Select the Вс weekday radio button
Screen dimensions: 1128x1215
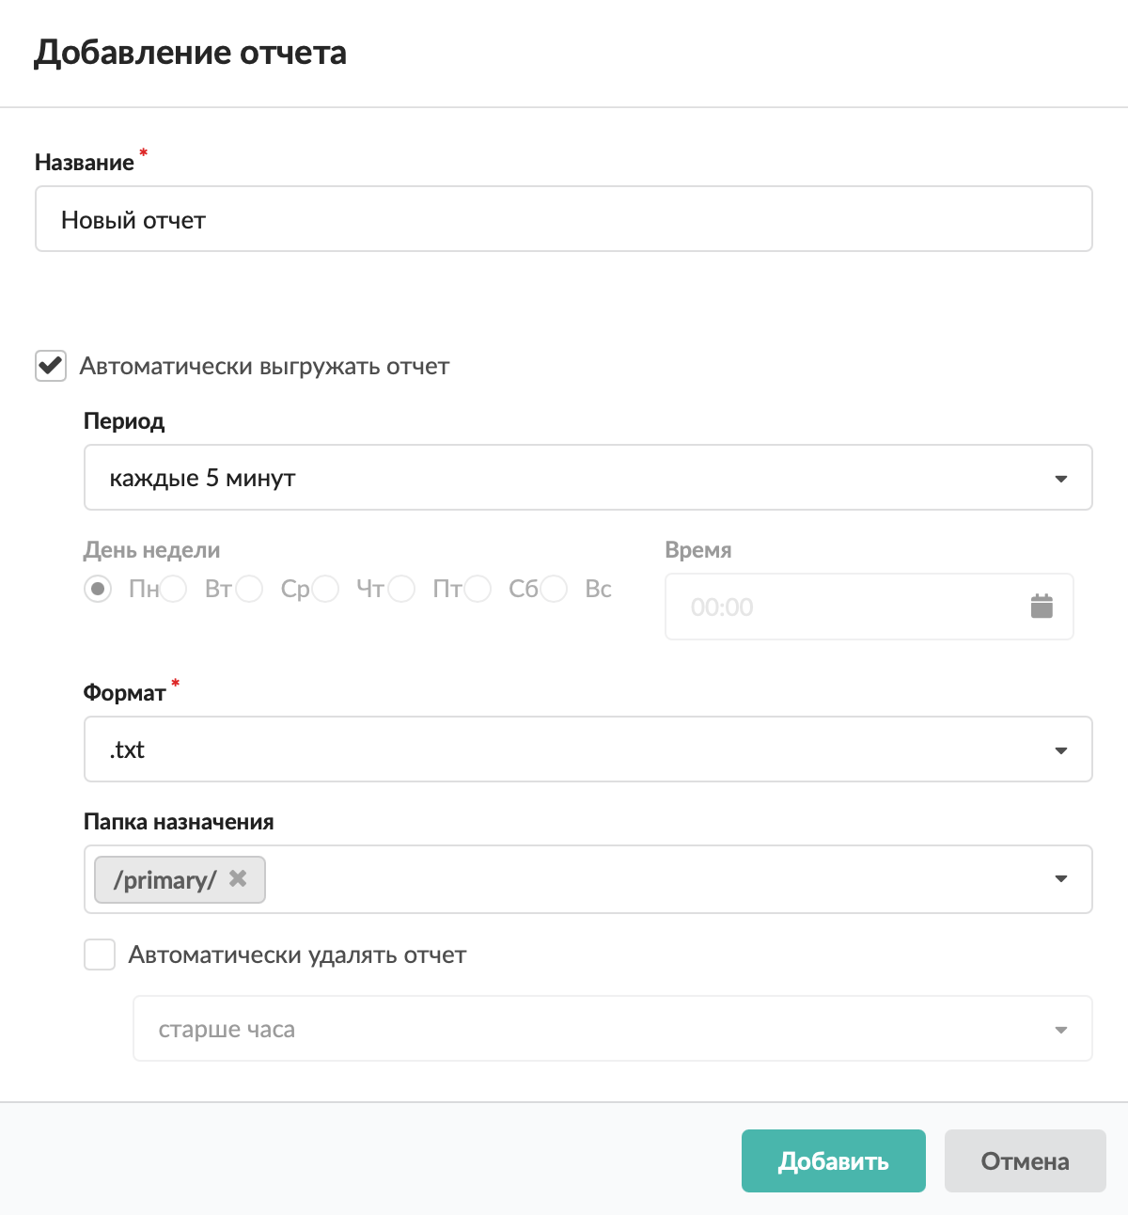(555, 590)
